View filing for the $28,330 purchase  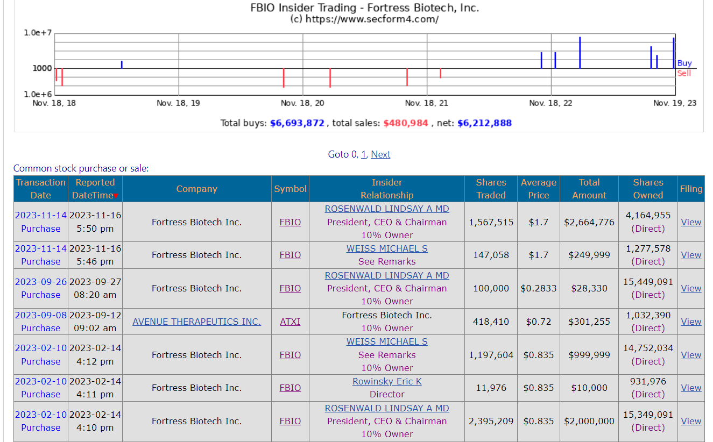coord(691,288)
